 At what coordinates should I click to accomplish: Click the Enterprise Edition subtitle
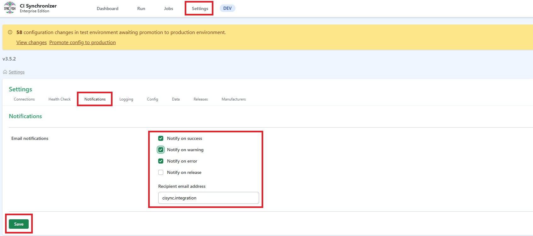click(34, 11)
